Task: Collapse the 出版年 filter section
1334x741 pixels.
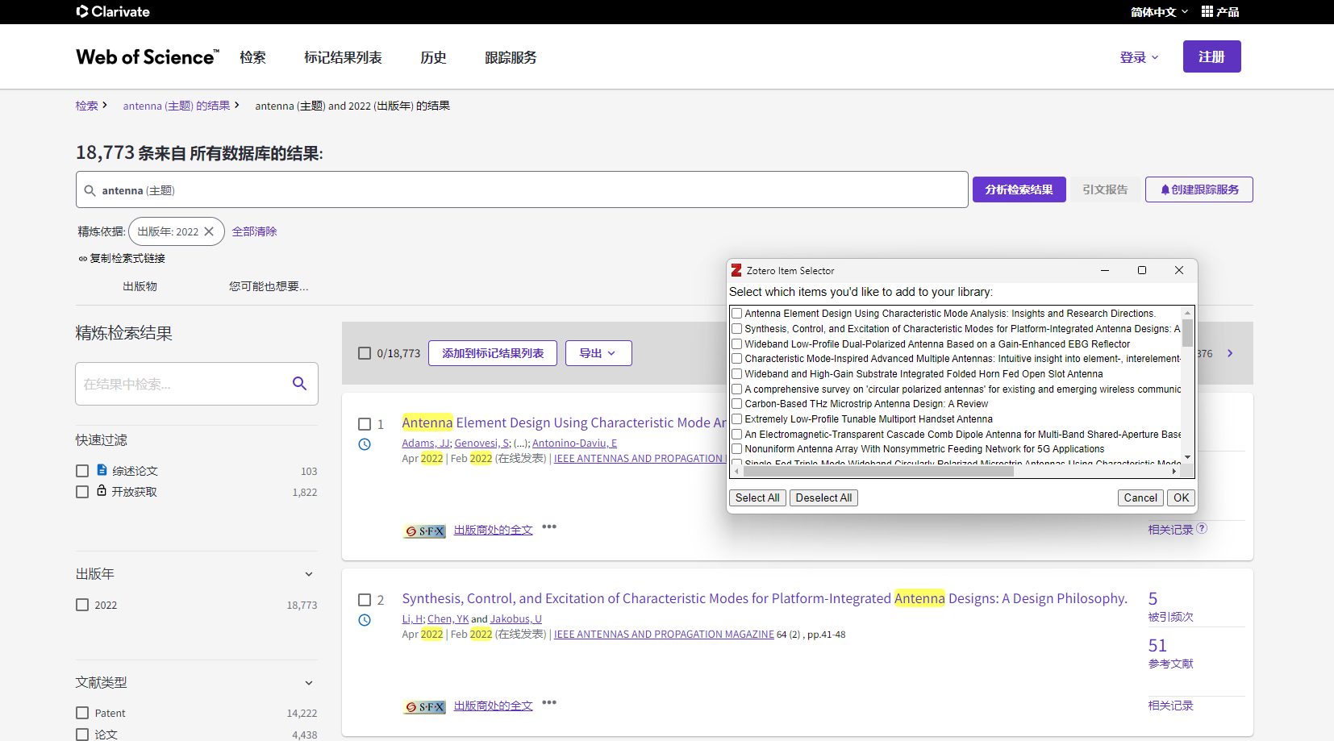Action: pos(309,574)
